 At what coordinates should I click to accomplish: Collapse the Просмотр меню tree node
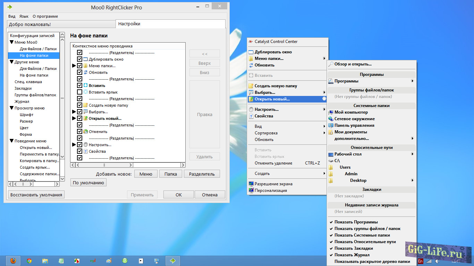[x=11, y=108]
